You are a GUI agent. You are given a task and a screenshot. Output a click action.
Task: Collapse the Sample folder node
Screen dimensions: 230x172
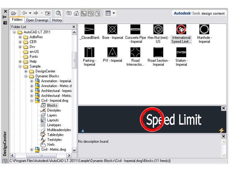20,66
